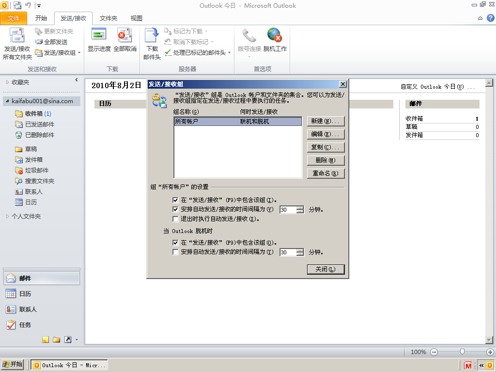Enable offline scheduled send/receive checkbox (Y)

coord(175,252)
